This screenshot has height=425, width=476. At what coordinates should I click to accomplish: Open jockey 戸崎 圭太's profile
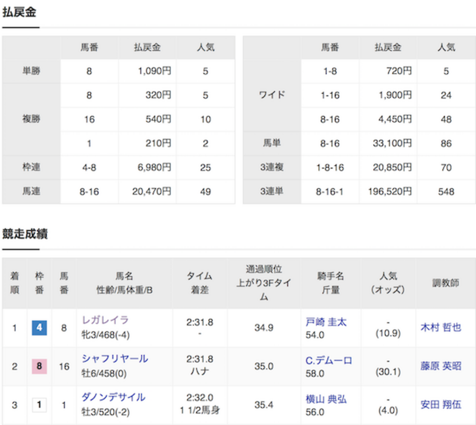point(327,322)
